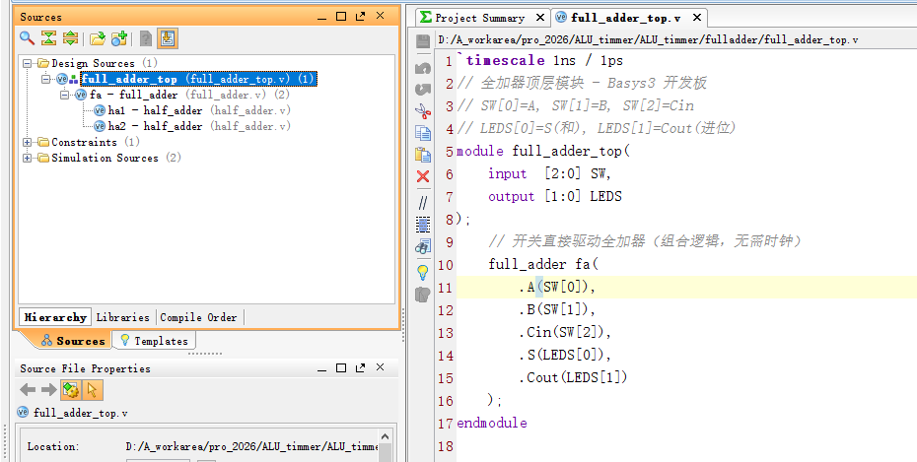This screenshot has height=462, width=917.
Task: Close the Project Summary tab
Action: tap(540, 18)
